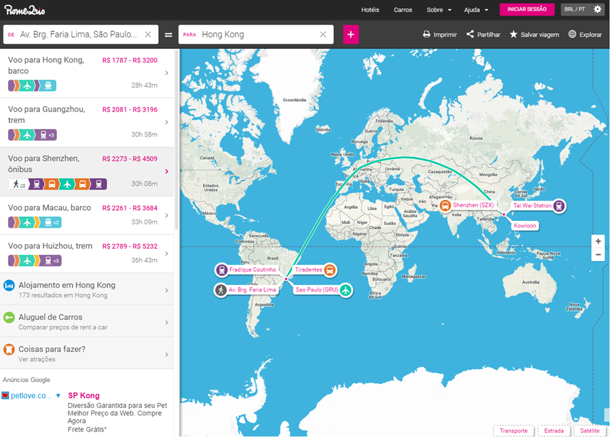Expand Voo para Hong Kong, barco route
Screen dimensions: 611x437
click(x=87, y=73)
